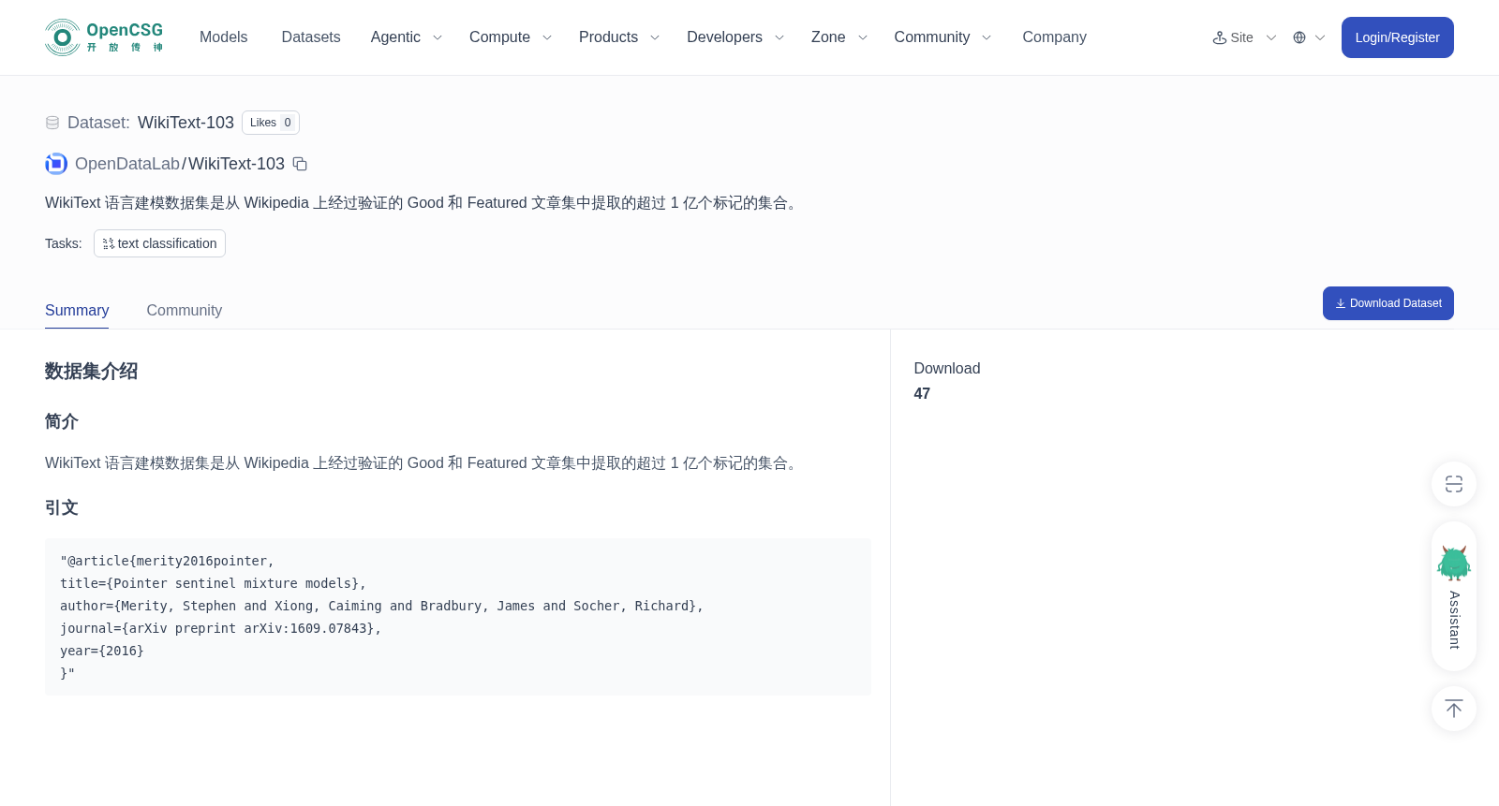Switch to the Community tab below dataset info

click(x=185, y=310)
